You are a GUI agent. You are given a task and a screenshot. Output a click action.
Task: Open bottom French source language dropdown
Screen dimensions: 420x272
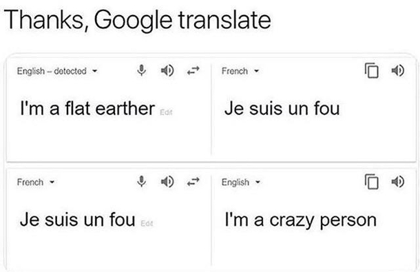36,182
